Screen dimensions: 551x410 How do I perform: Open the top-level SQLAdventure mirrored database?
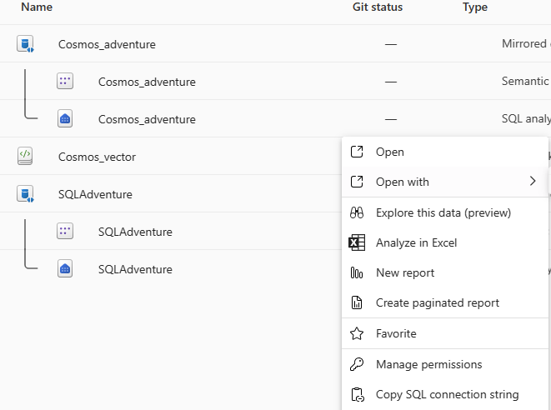[95, 194]
